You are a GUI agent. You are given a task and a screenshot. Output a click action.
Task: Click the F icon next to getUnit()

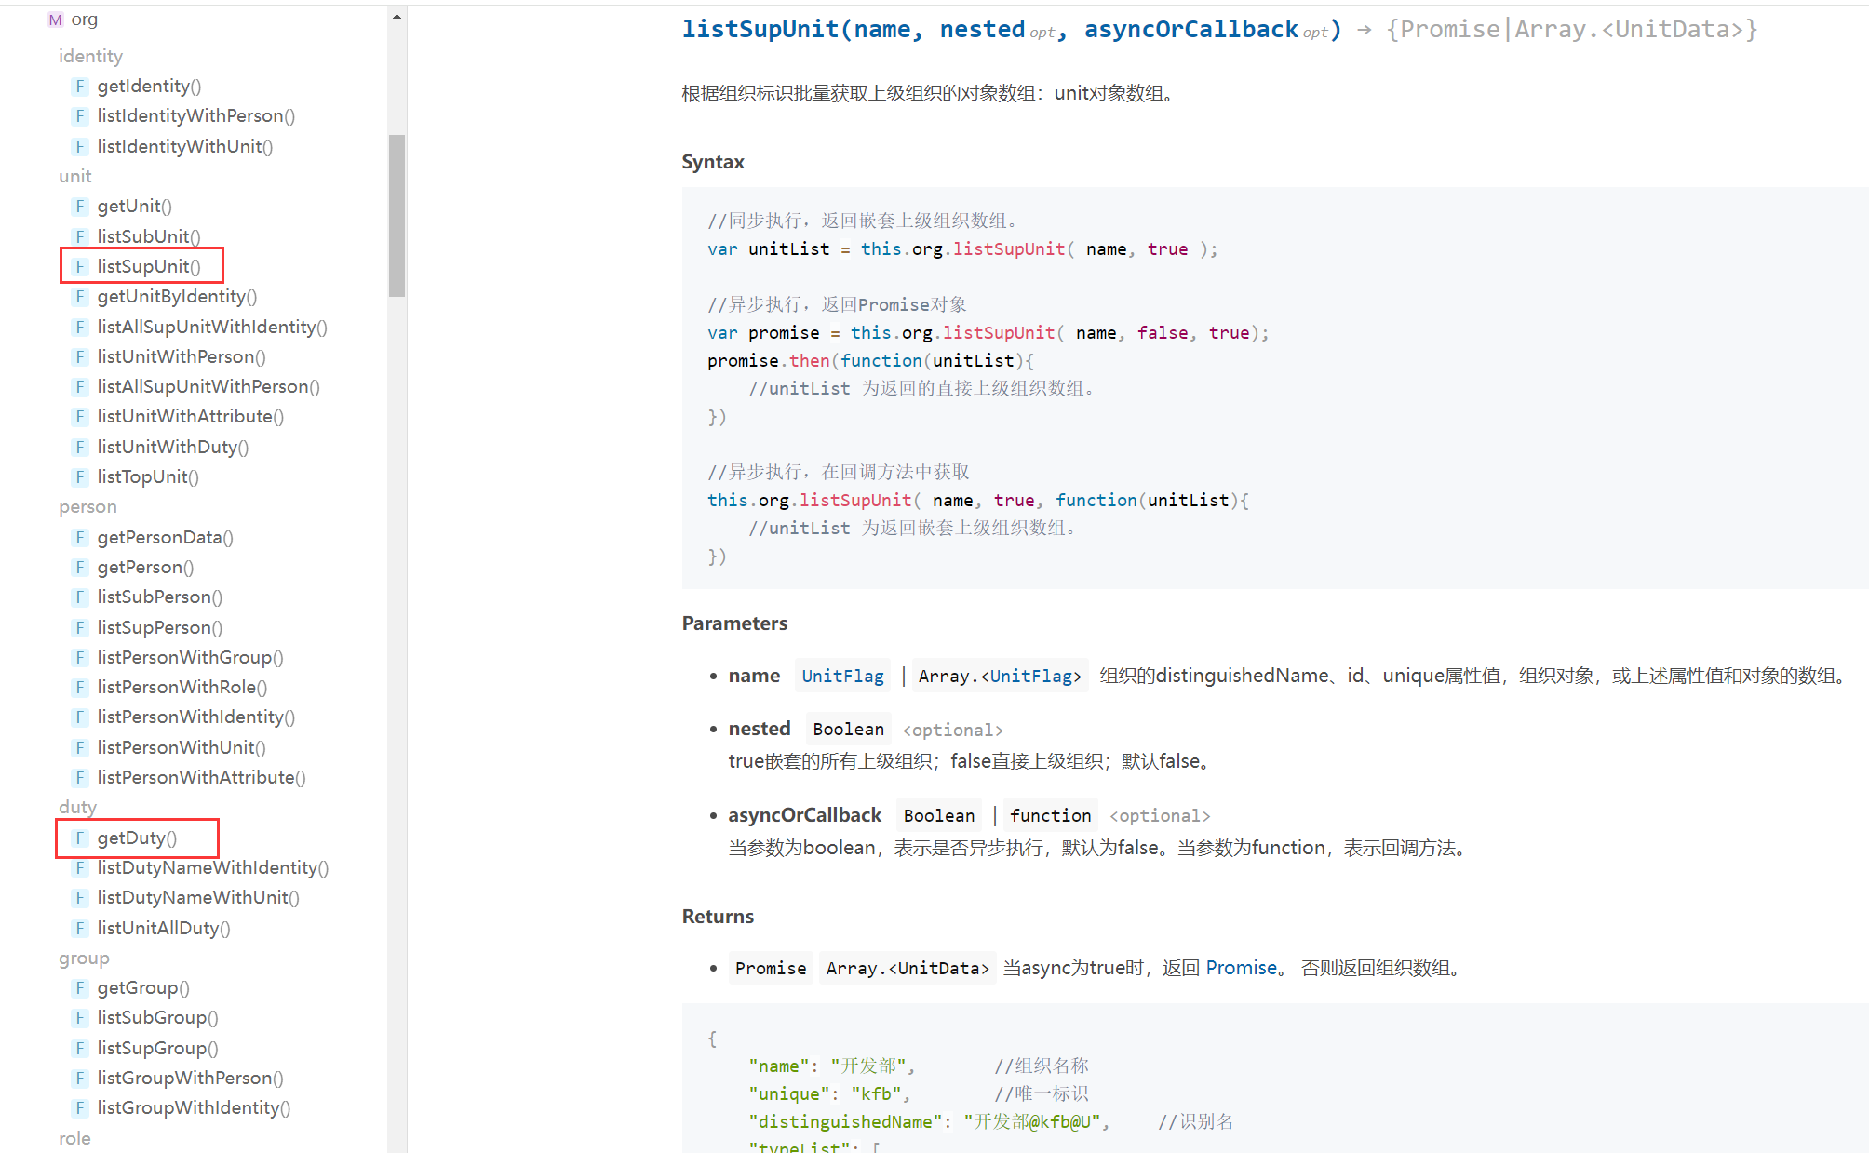coord(80,207)
